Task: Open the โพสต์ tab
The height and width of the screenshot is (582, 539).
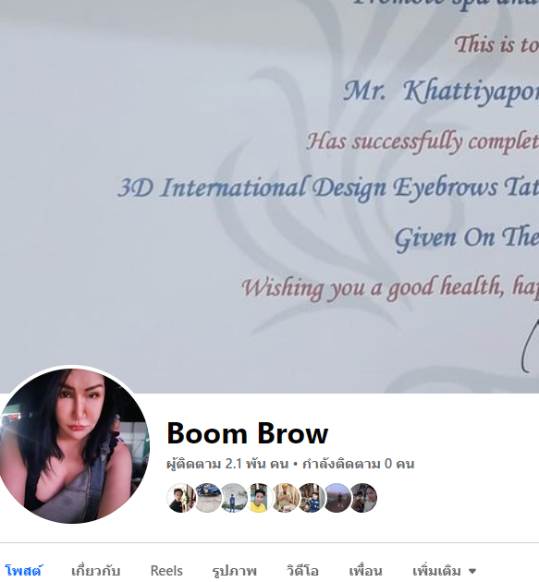Action: tap(24, 571)
